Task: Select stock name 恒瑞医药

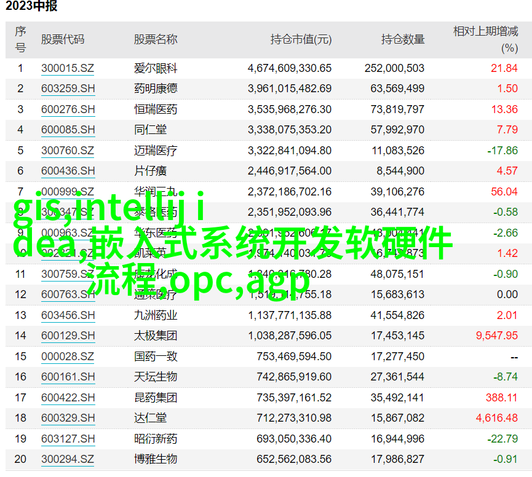Action: point(156,109)
